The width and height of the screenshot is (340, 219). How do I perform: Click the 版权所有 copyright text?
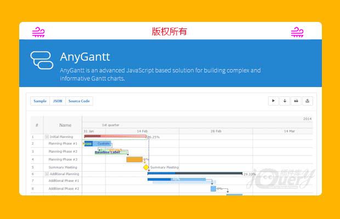(169, 31)
